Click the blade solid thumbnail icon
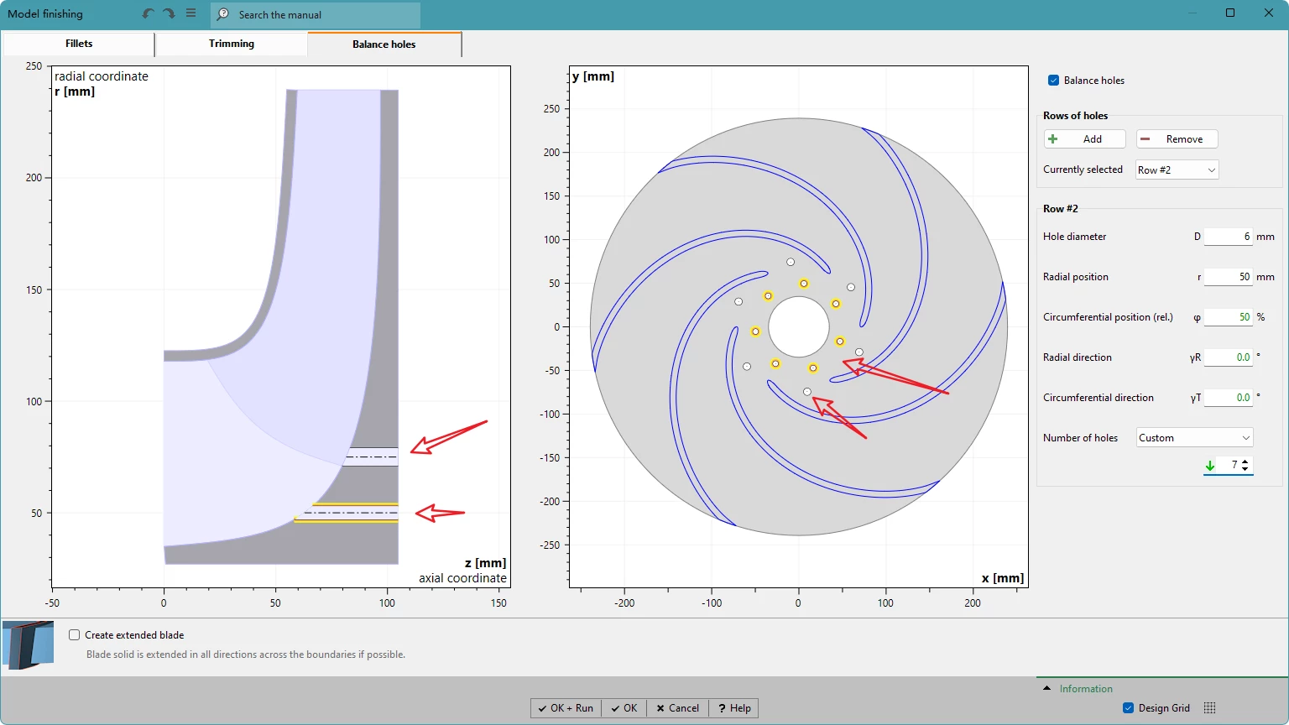 (29, 644)
